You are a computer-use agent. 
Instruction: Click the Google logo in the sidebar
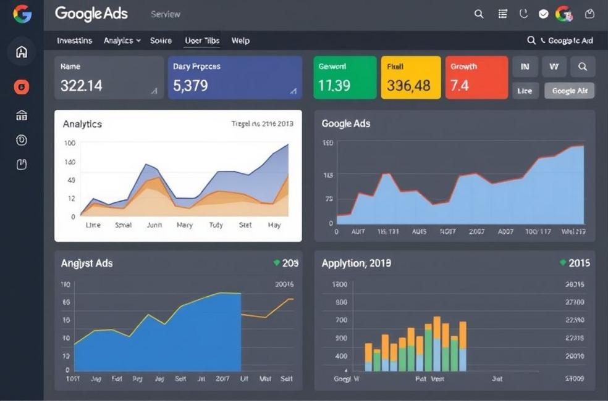coord(22,14)
